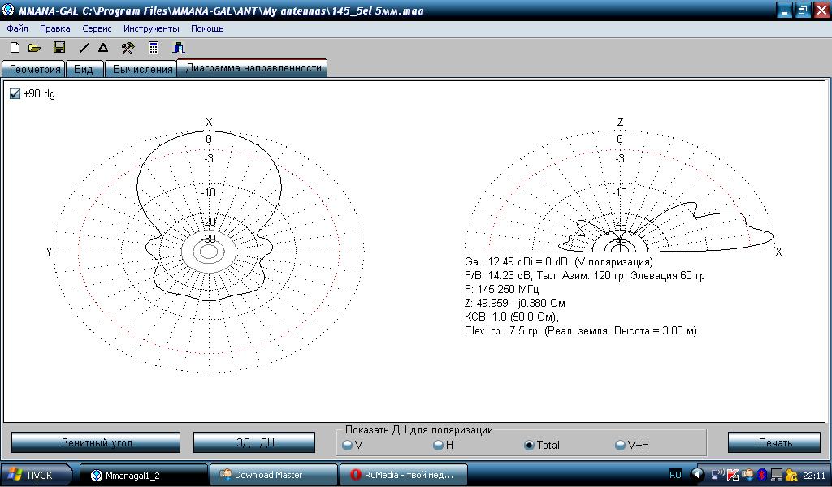This screenshot has width=832, height=487.
Task: Select the wire line editing tool icon
Action: click(84, 49)
